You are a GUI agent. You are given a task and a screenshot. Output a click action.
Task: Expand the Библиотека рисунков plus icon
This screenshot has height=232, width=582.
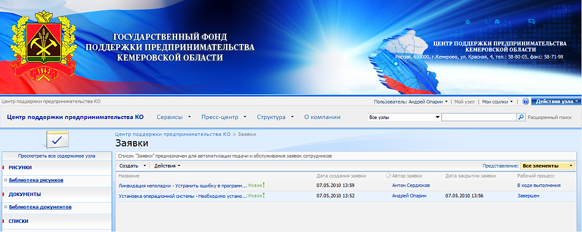tap(6, 180)
